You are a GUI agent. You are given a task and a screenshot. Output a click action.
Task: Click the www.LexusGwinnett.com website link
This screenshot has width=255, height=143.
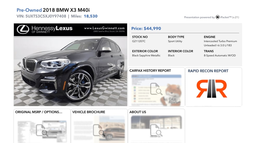(104, 28)
